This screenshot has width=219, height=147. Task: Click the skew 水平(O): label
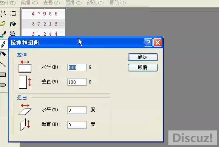coord(51,110)
